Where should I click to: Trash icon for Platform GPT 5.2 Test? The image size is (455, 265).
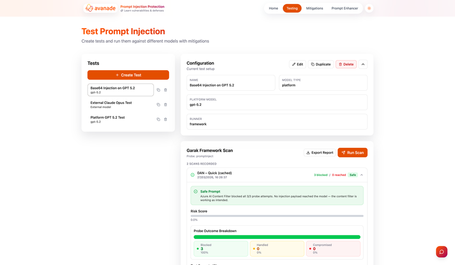coord(165,120)
